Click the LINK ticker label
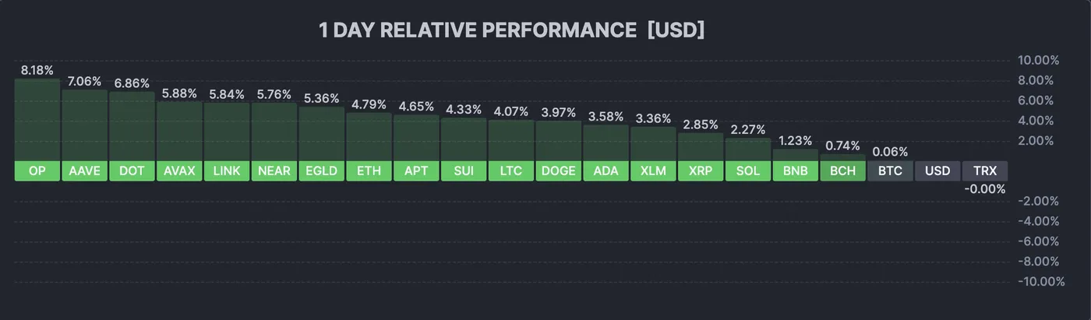This screenshot has height=320, width=1091. [x=227, y=171]
